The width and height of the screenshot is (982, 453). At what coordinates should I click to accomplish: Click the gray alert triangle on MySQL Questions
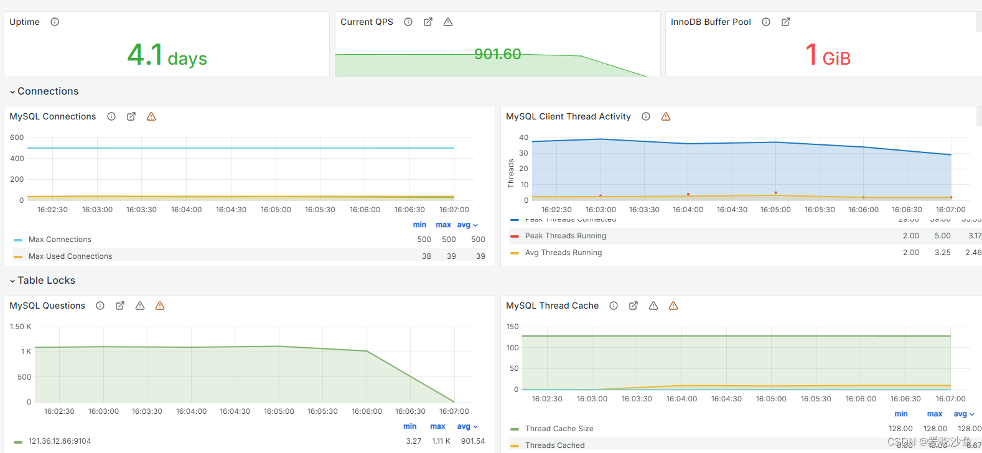tap(140, 306)
